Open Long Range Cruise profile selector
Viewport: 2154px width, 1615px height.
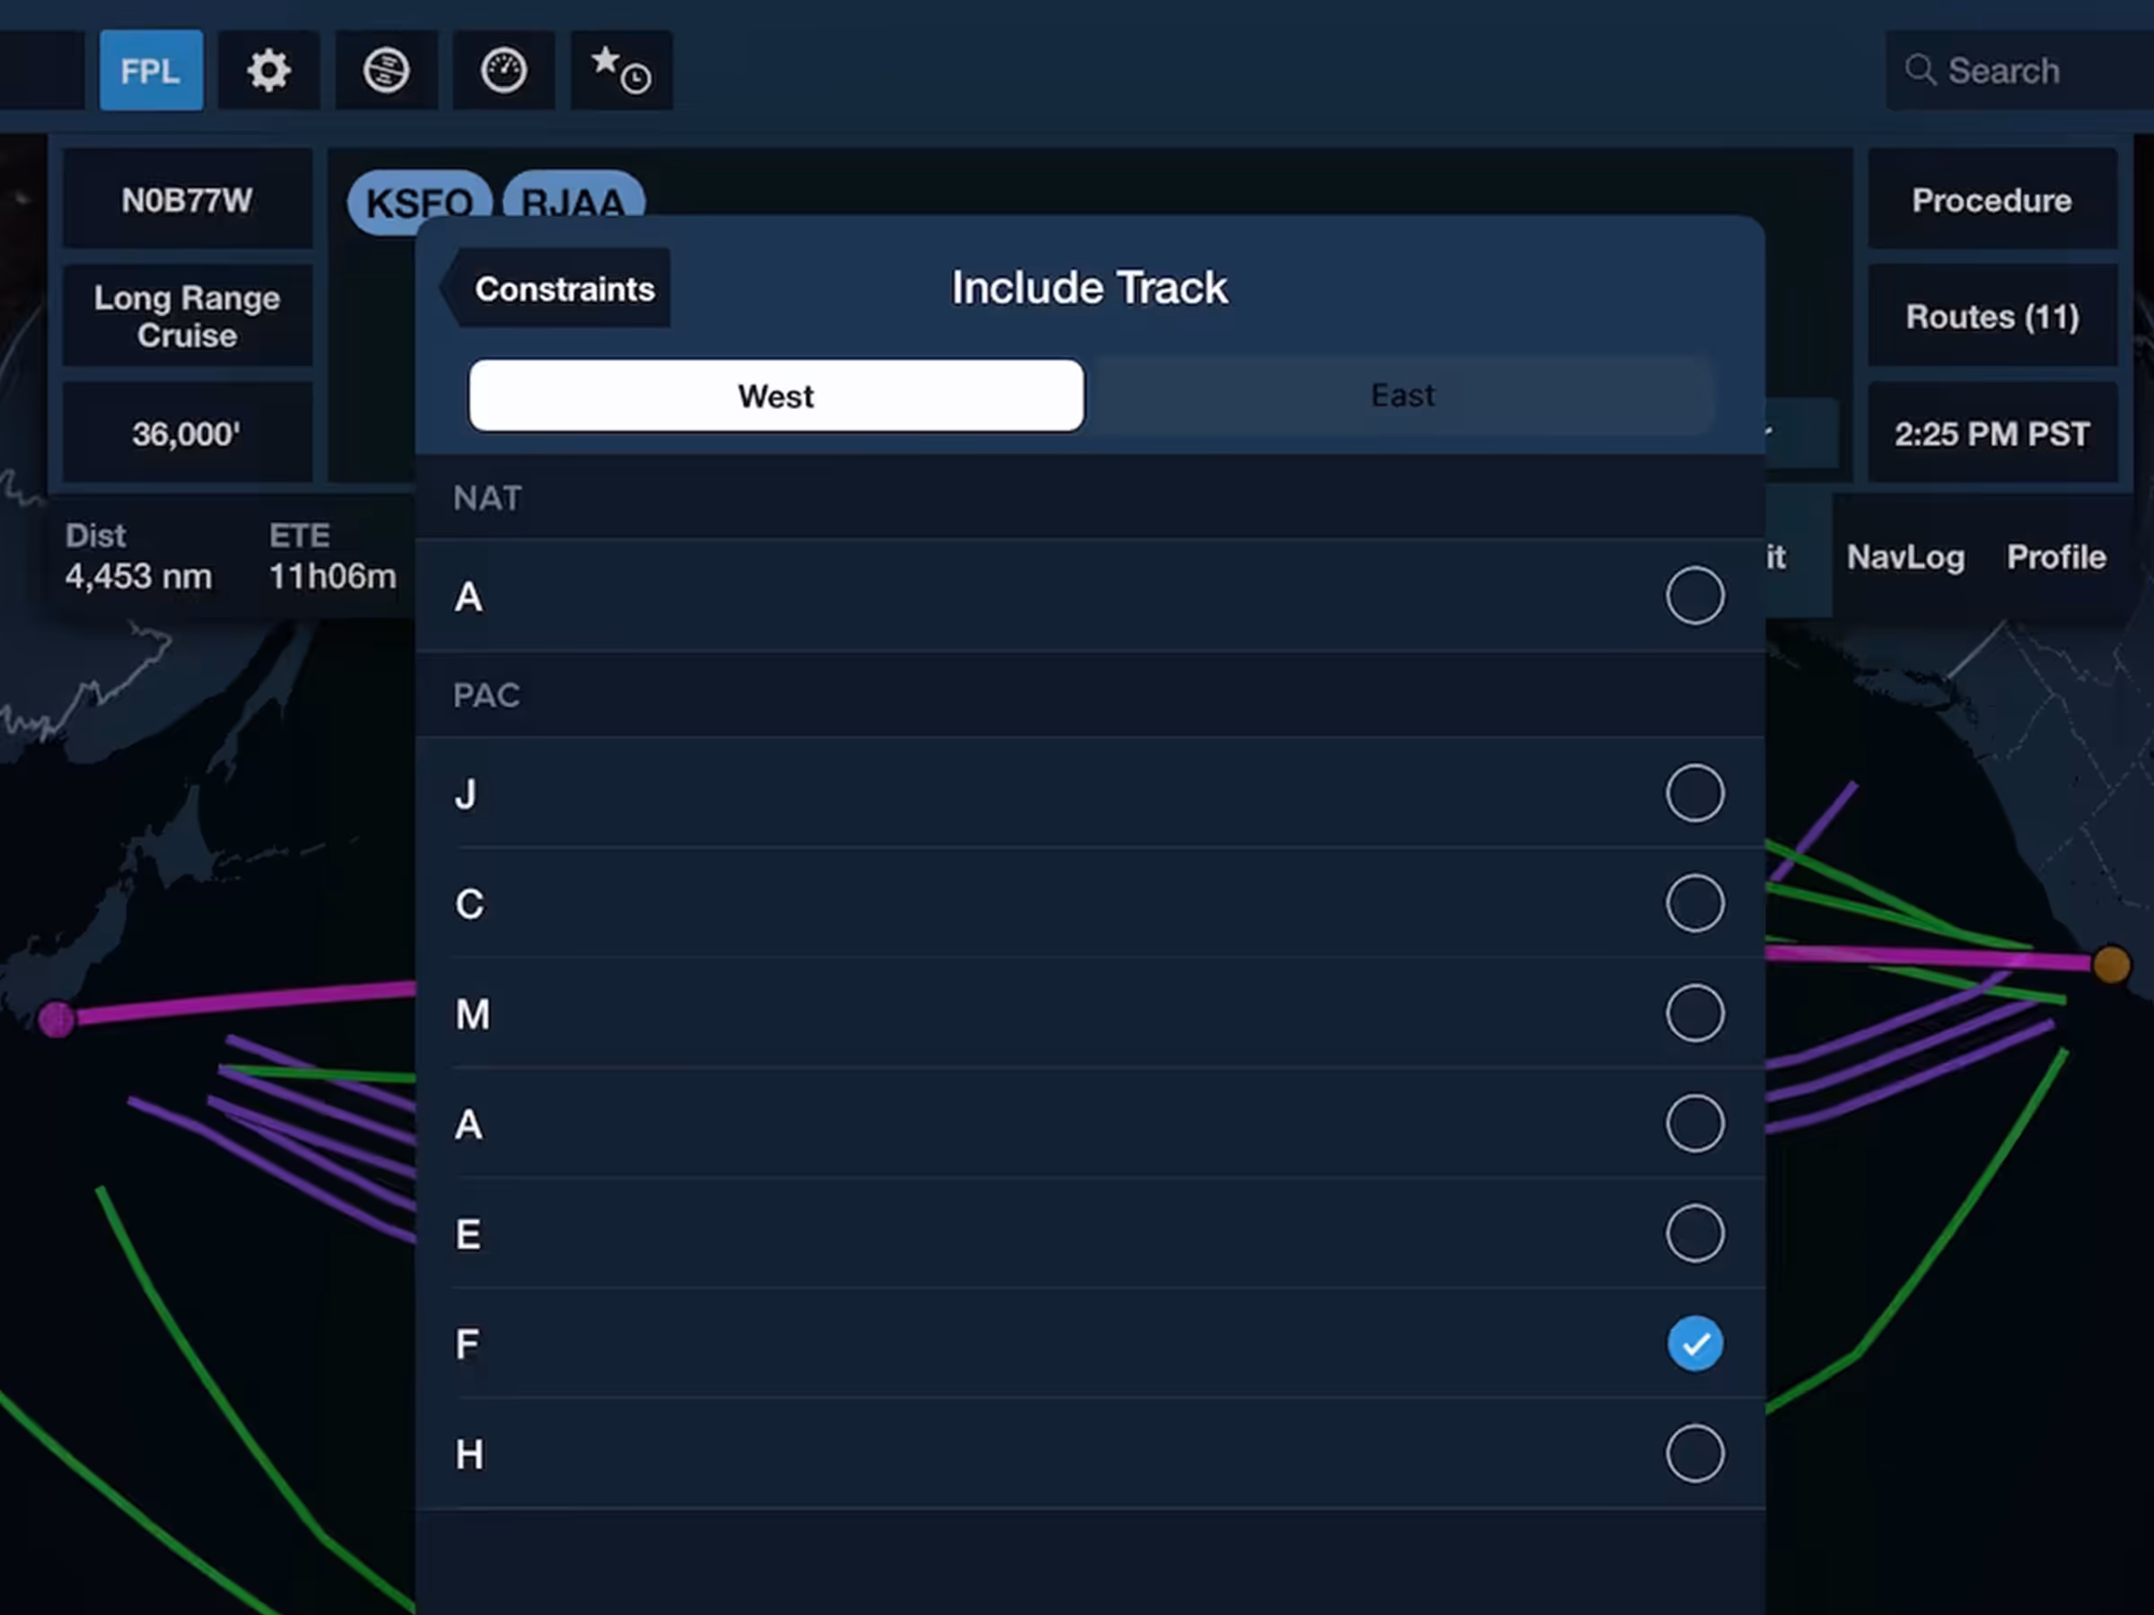187,317
